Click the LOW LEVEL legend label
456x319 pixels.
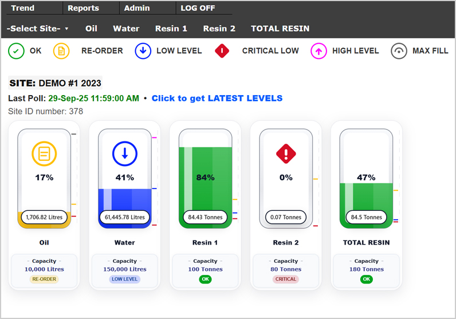[x=179, y=50]
